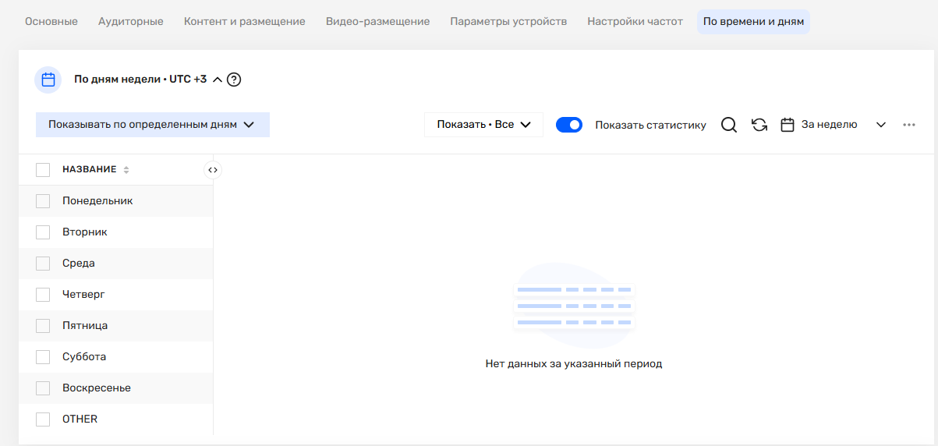Select the По времени и дням tab
This screenshot has height=446, width=938.
pyautogui.click(x=753, y=22)
